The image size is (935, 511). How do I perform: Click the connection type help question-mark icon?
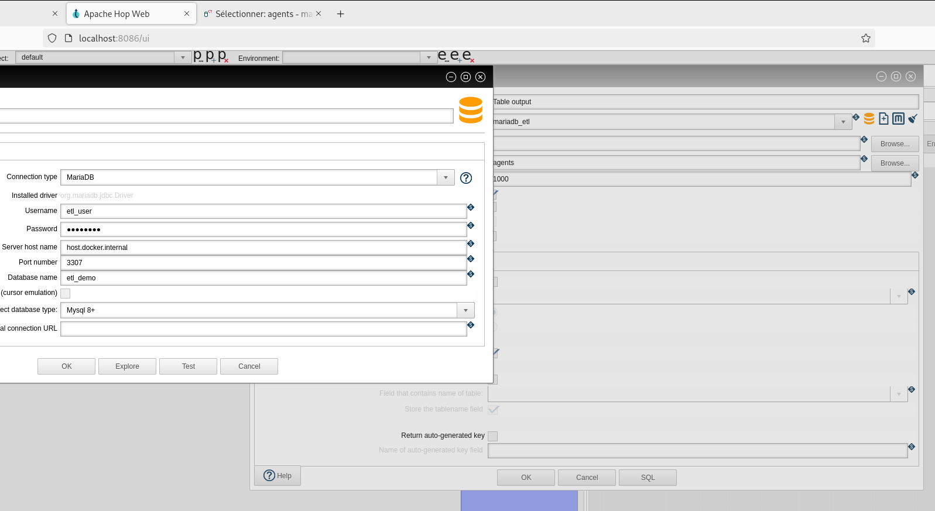point(466,178)
